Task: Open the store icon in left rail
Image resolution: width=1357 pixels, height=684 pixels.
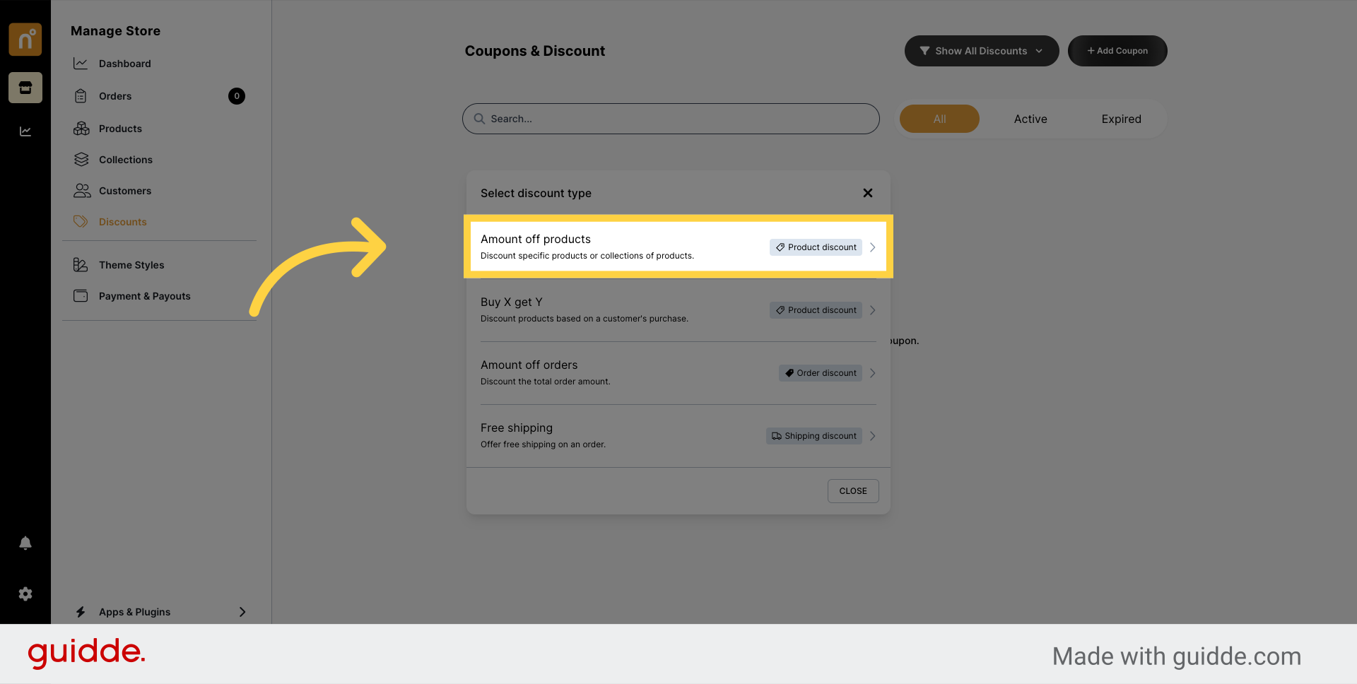Action: [25, 88]
